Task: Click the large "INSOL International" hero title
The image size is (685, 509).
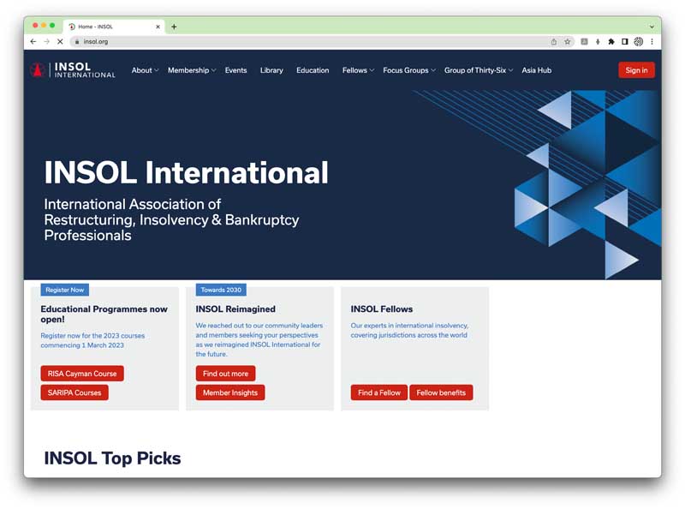Action: coord(186,172)
